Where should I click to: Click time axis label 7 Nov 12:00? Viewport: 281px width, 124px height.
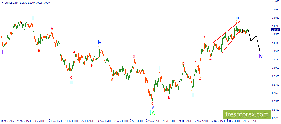point(202,121)
